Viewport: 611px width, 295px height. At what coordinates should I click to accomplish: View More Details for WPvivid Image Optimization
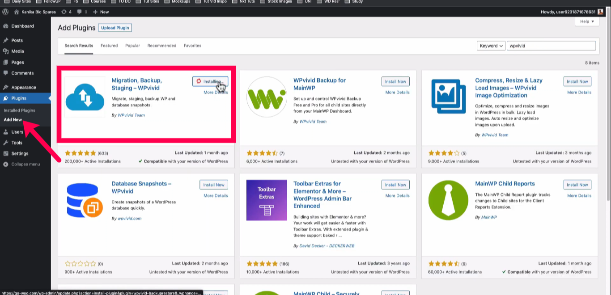579,93
